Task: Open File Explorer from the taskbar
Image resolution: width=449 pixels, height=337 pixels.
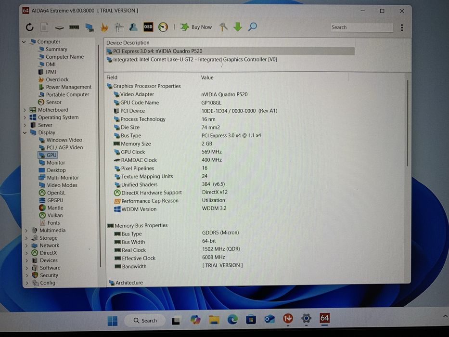Action: [214, 320]
